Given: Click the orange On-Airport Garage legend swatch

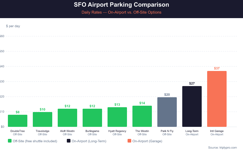Looking at the screenshot, I should tap(130, 141).
